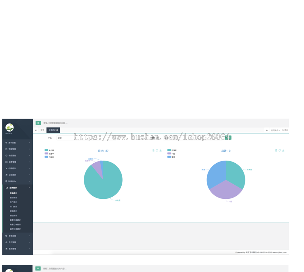Click the cloud icon for 系统管理
The image size is (304, 272).
(x=6, y=249)
